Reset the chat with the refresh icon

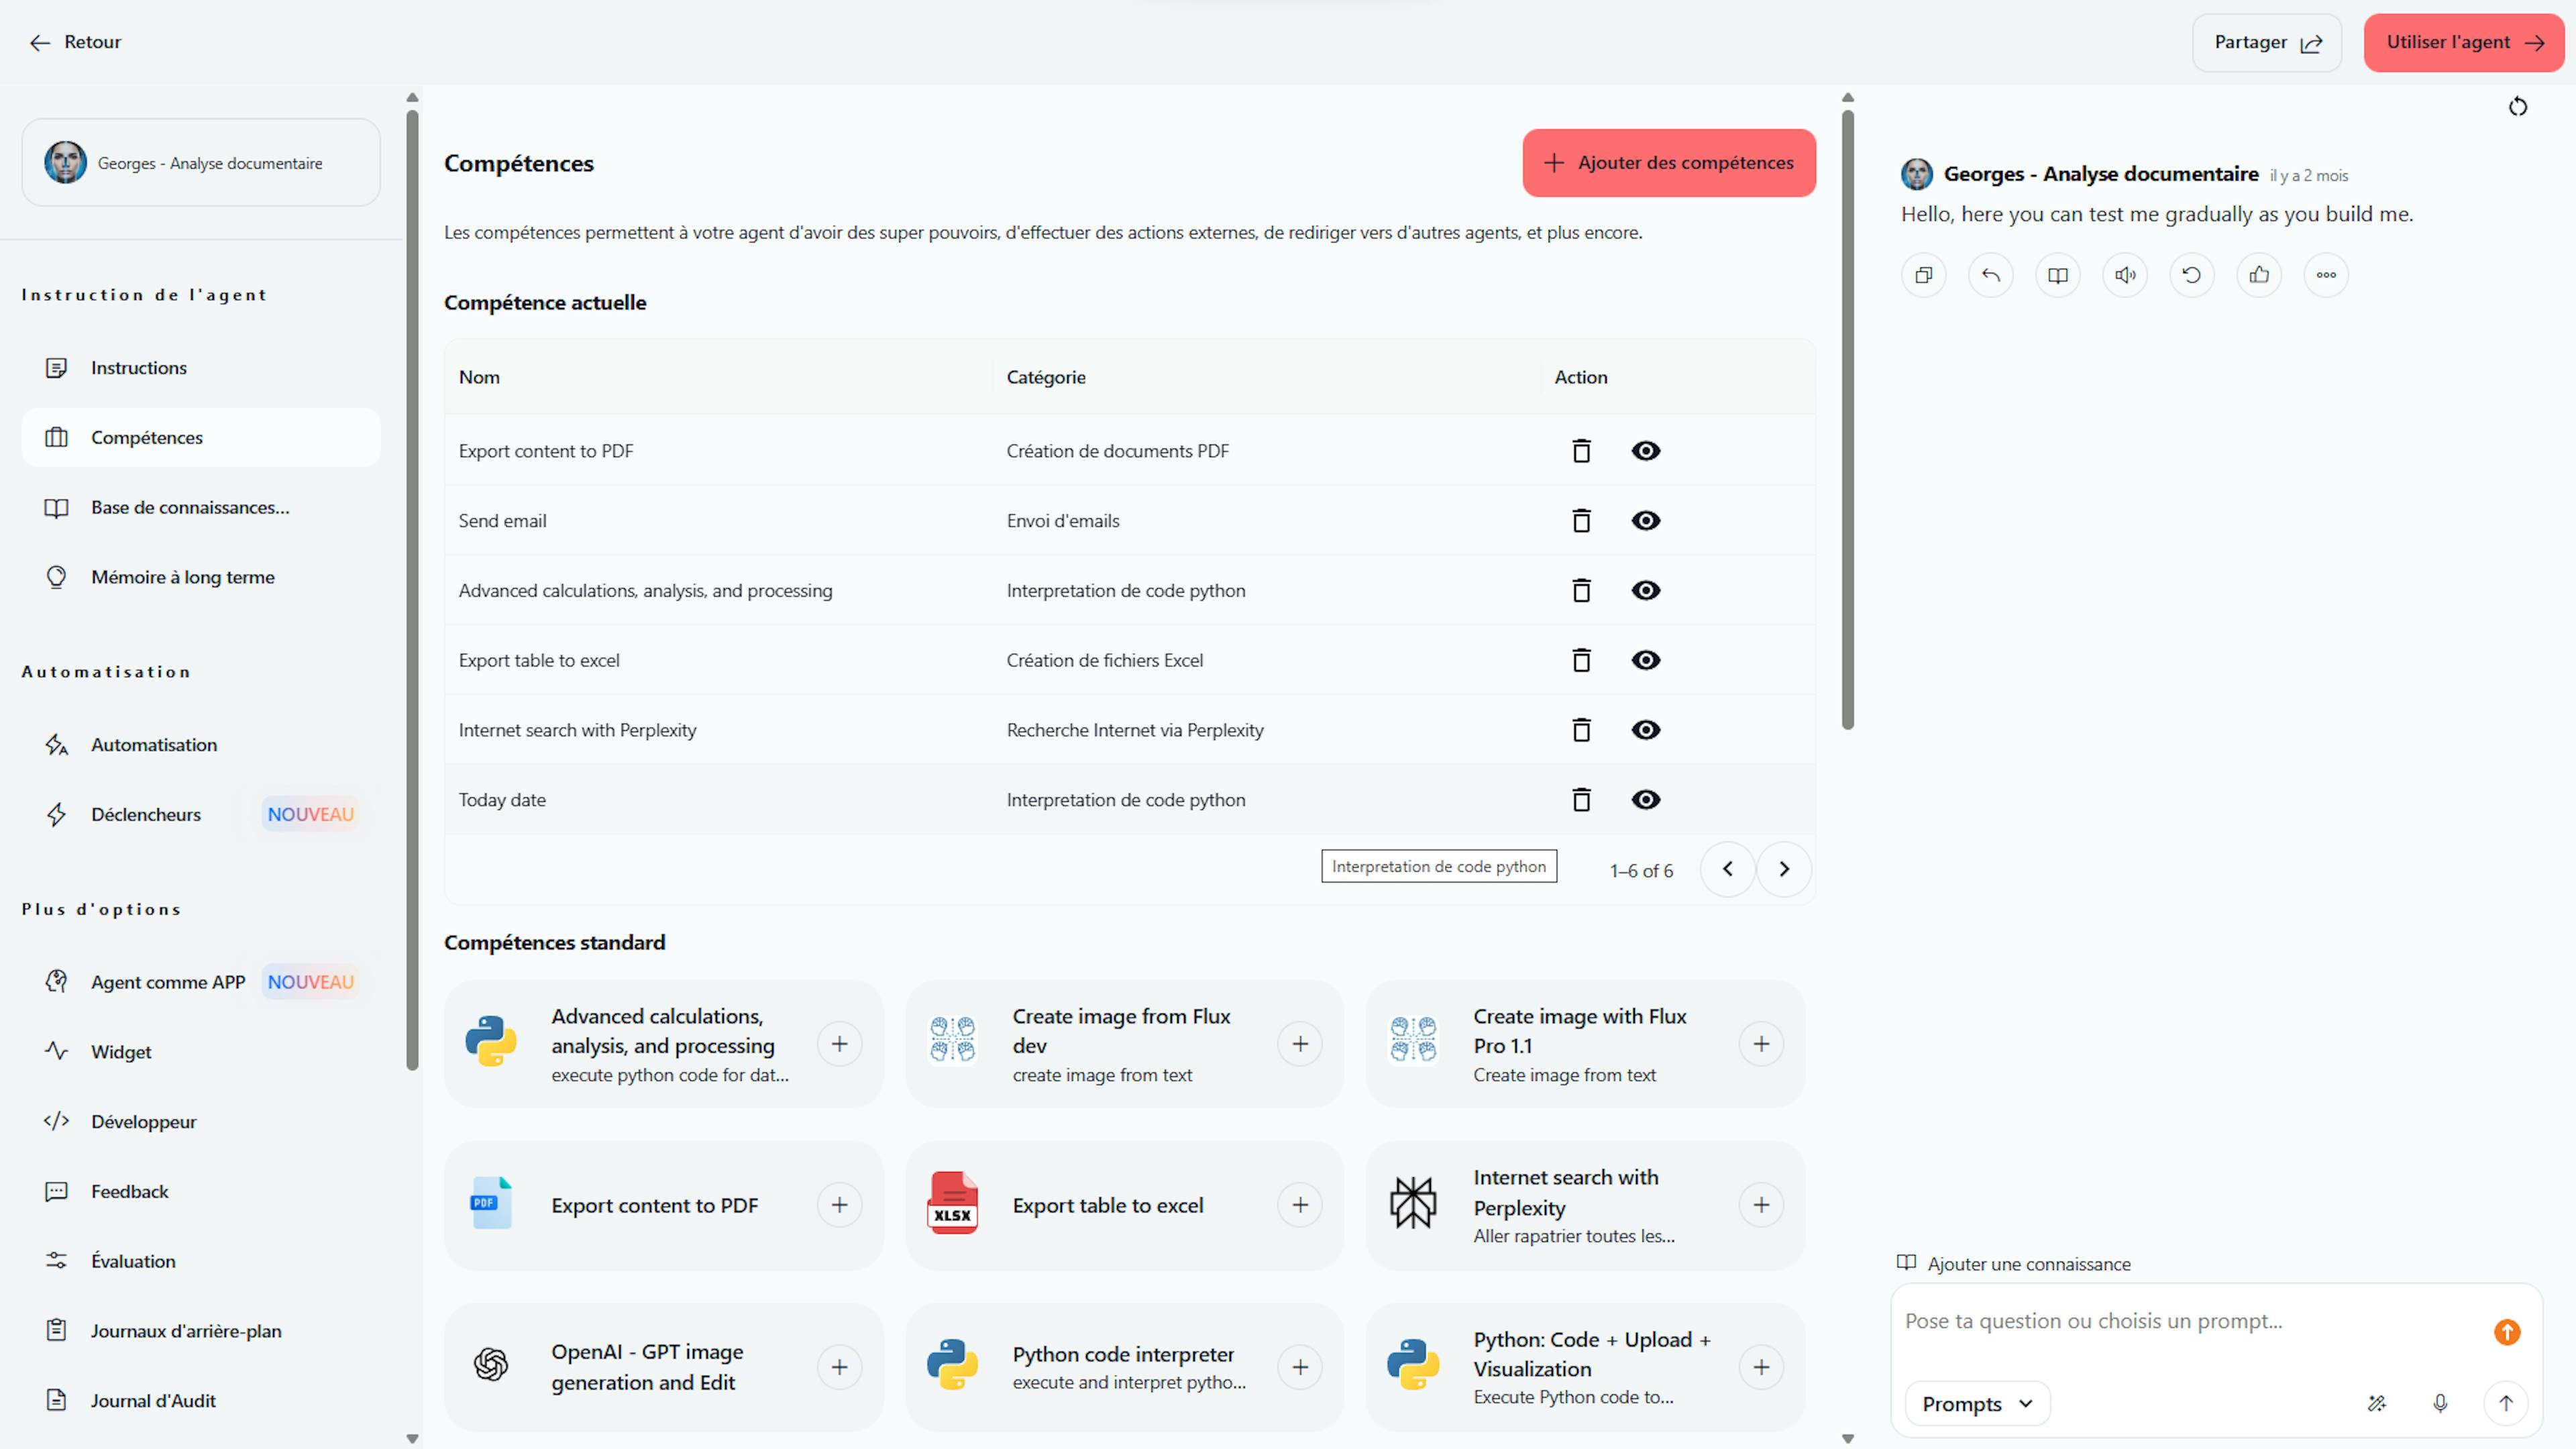pyautogui.click(x=2518, y=107)
